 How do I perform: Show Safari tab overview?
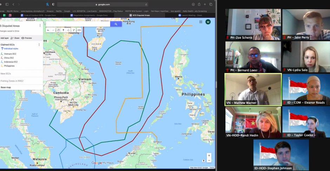[x=211, y=5]
